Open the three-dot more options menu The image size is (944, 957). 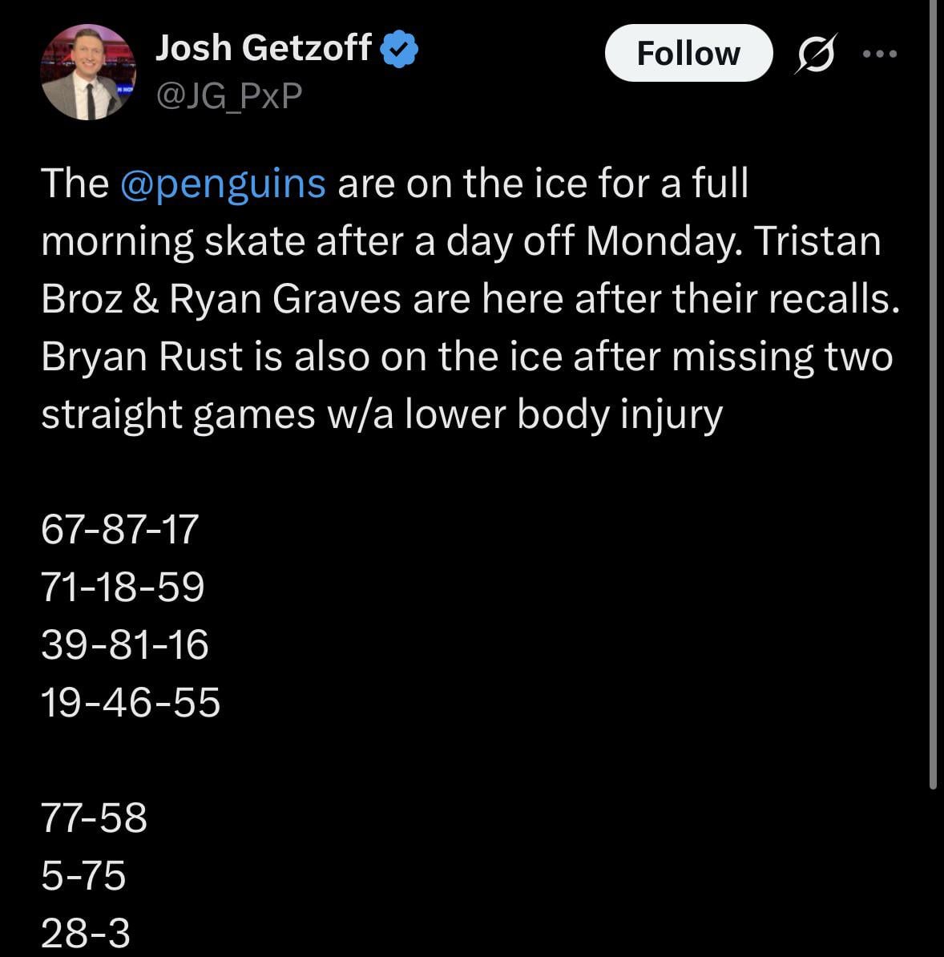pyautogui.click(x=880, y=54)
